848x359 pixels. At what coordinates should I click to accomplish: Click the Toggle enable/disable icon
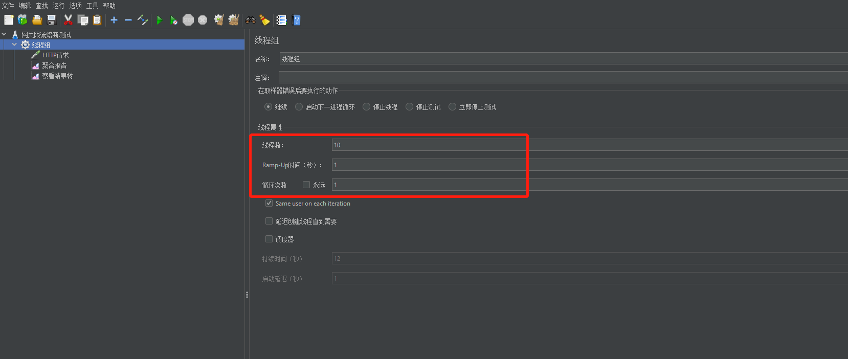coord(143,20)
